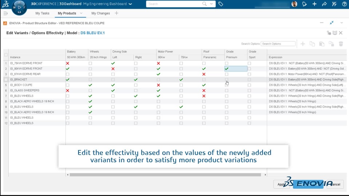
Task: Open the tag icon beside search
Action: [221, 4]
